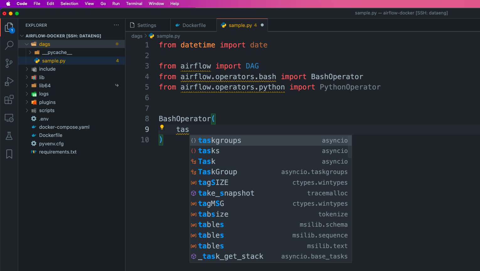
Task: Select the Explorer icon in the activity bar
Action: [x=9, y=27]
